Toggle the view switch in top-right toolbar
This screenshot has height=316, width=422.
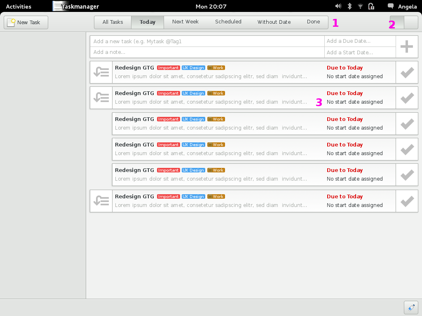404,23
